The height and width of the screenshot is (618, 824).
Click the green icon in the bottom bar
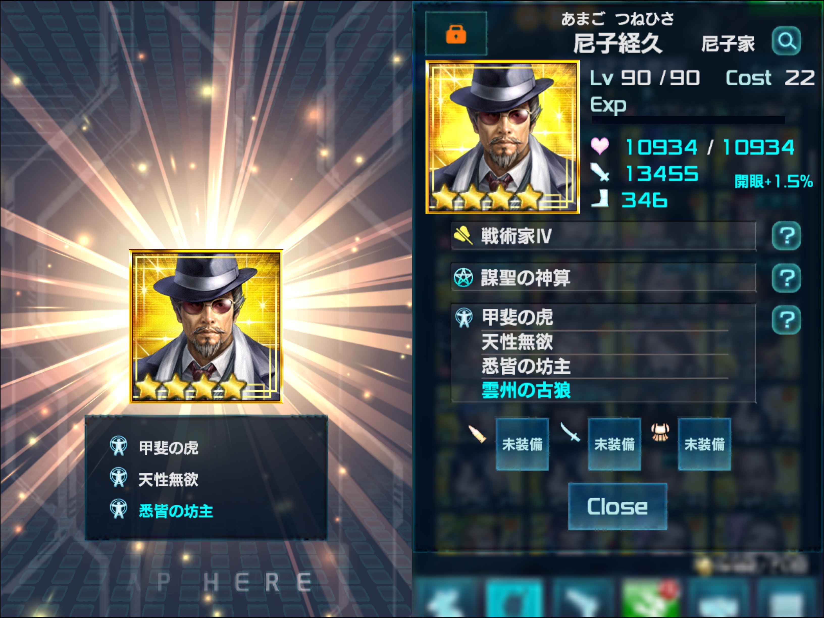tap(650, 598)
